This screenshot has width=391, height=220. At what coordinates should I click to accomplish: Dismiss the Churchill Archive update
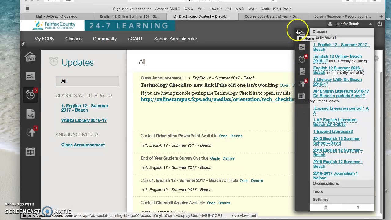tap(224, 203)
